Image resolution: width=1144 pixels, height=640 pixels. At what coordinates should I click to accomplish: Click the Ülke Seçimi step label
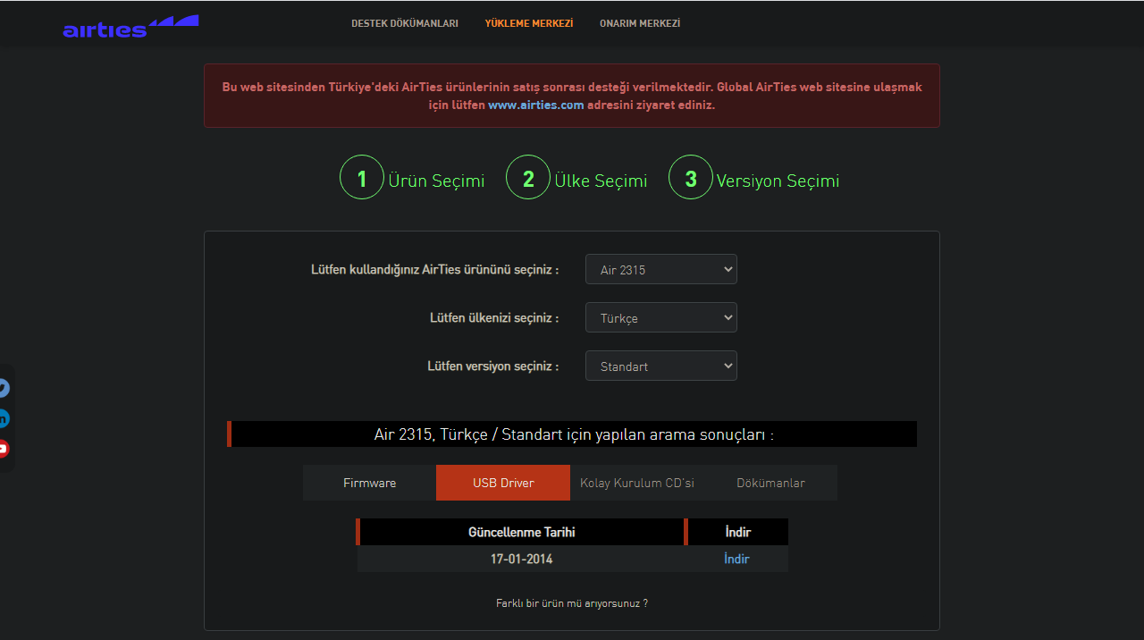pos(601,181)
